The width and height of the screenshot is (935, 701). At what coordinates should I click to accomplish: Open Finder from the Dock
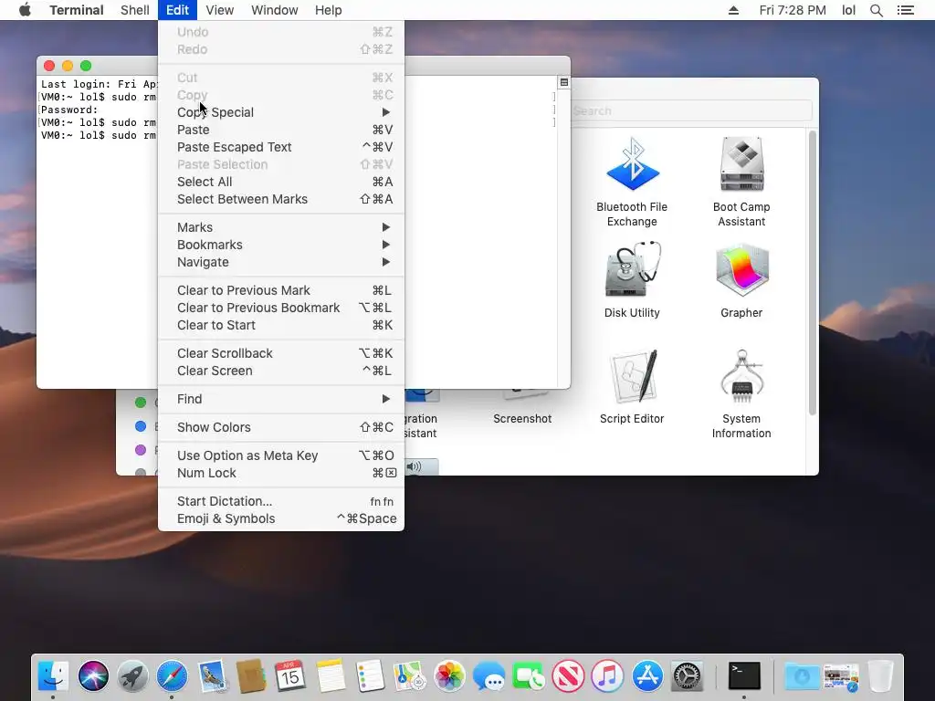pos(53,676)
